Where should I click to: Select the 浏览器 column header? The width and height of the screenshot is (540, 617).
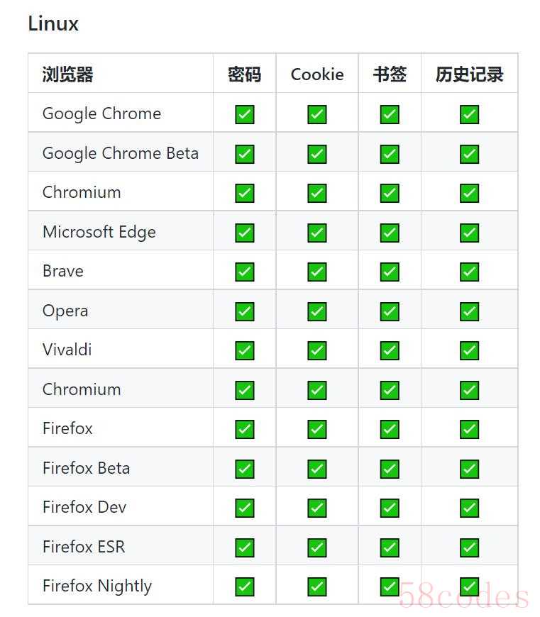pyautogui.click(x=67, y=74)
